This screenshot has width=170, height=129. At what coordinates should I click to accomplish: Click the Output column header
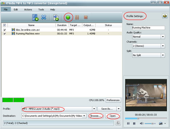[x=89, y=25]
